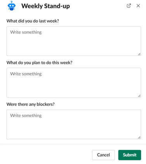Open the form in a new window
The image size is (146, 164).
129,6
